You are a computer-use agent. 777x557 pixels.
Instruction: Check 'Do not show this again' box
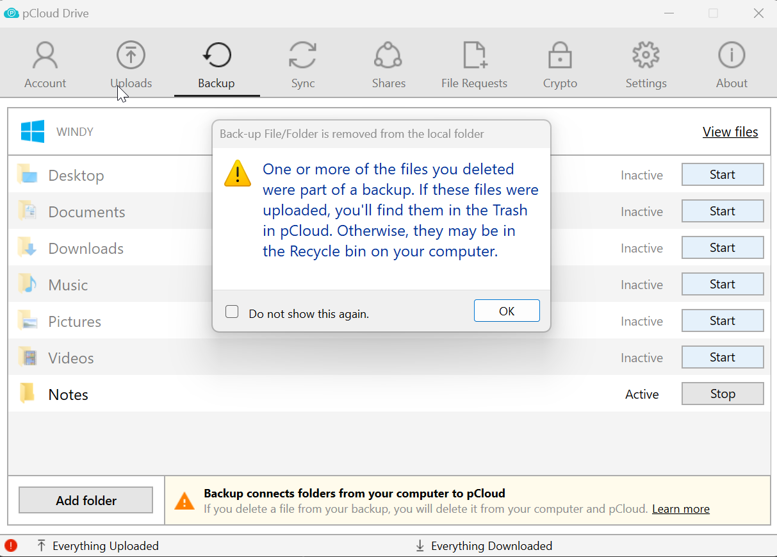click(232, 312)
